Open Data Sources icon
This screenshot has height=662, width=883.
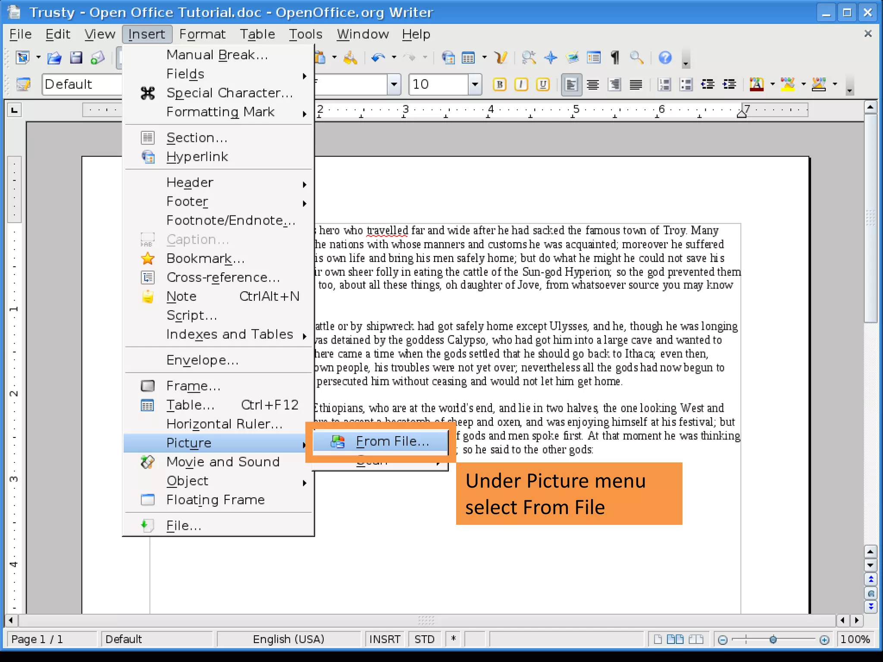point(594,57)
